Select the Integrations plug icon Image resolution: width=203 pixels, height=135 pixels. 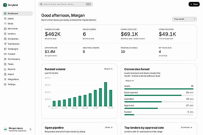click(x=5, y=79)
